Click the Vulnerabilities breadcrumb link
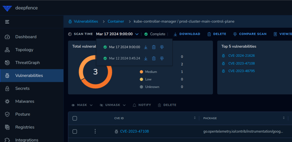 click(x=86, y=21)
